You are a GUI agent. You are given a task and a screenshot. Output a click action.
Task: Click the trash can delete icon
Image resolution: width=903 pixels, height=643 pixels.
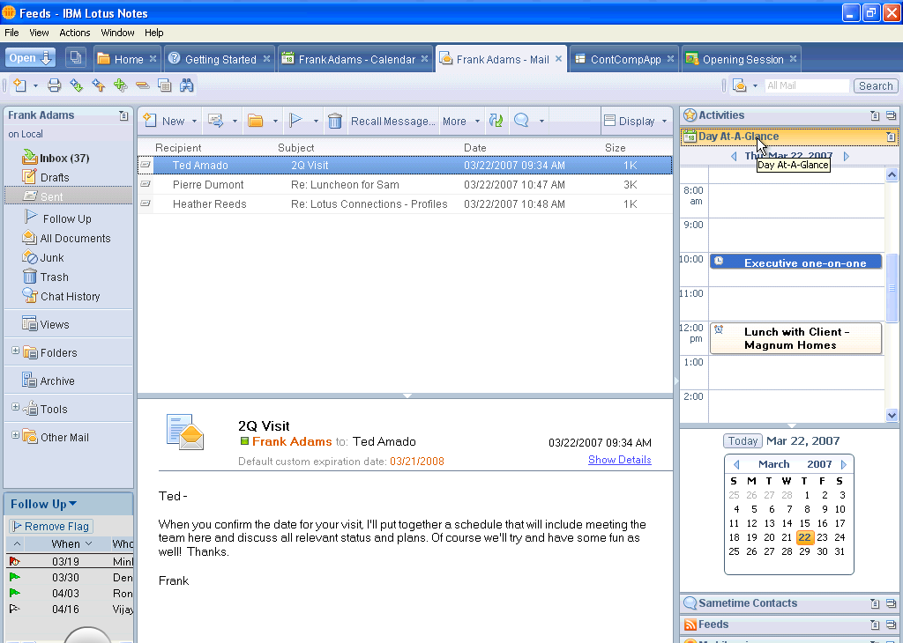(335, 122)
